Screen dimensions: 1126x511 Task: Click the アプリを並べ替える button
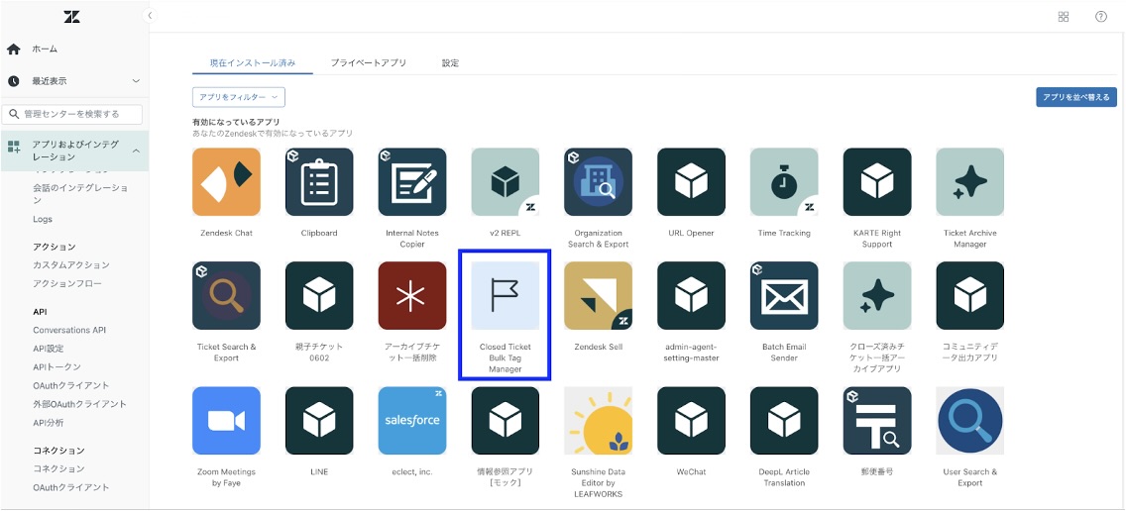click(1076, 97)
